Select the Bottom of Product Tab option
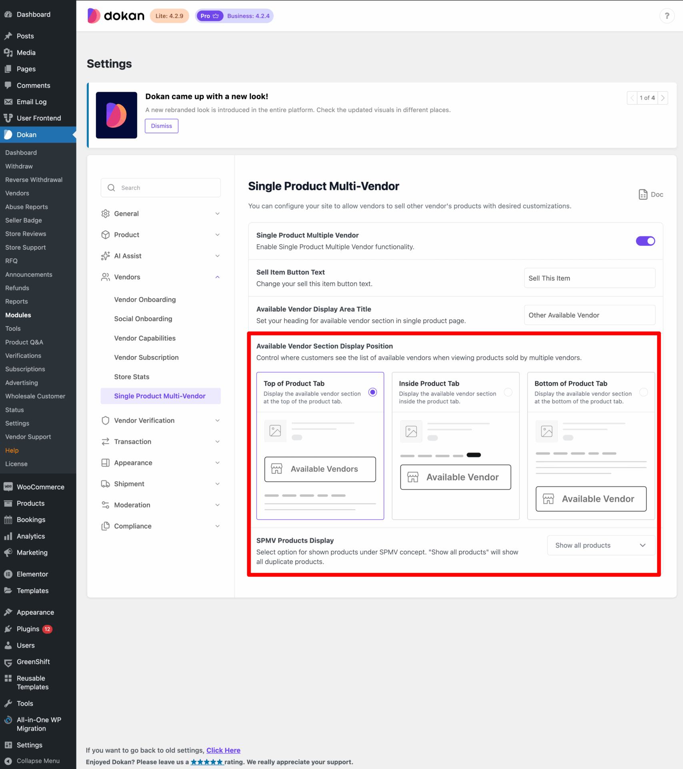Screen dimensions: 683x769 pyautogui.click(x=643, y=392)
